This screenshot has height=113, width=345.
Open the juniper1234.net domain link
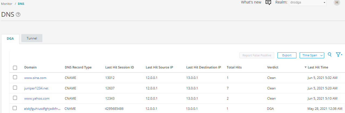[x=36, y=88]
